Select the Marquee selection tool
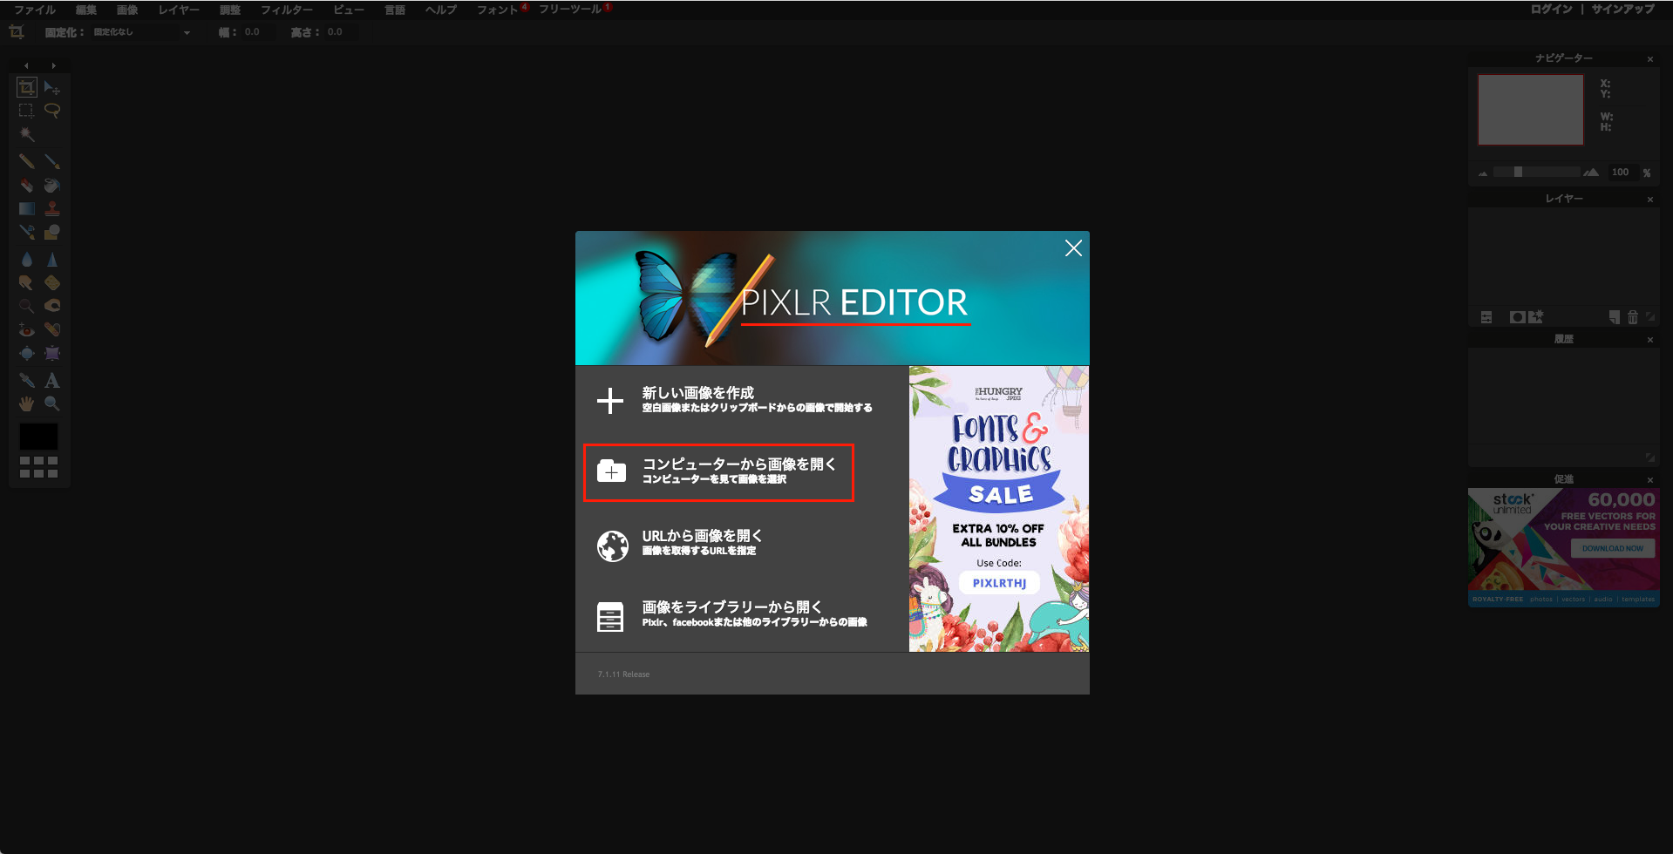The height and width of the screenshot is (854, 1673). coord(27,111)
